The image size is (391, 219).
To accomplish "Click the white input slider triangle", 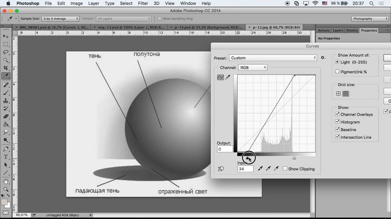I will [294, 158].
